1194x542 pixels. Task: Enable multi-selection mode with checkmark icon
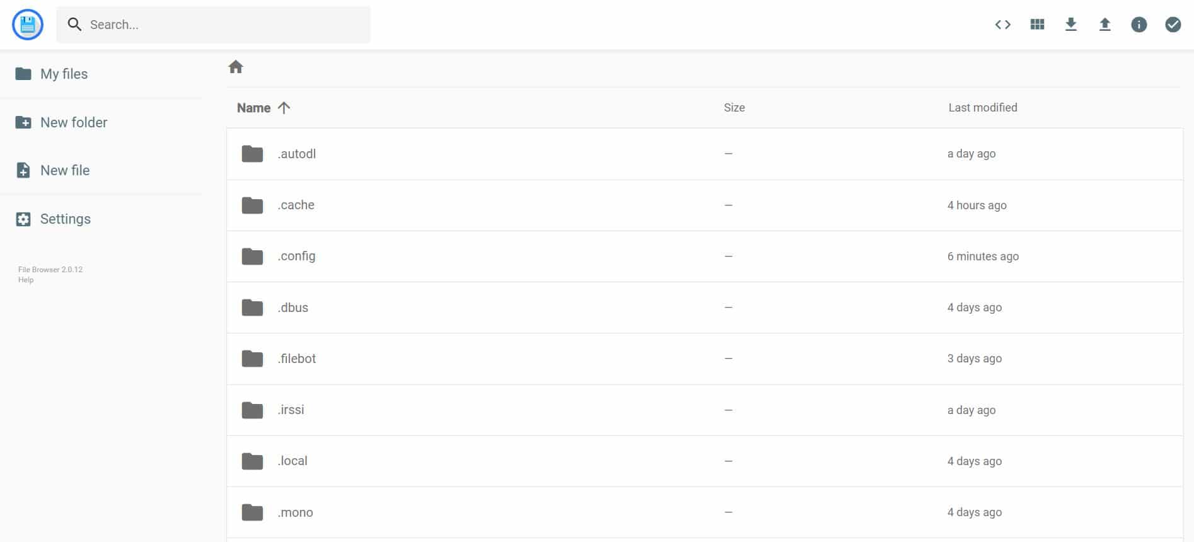click(1173, 25)
